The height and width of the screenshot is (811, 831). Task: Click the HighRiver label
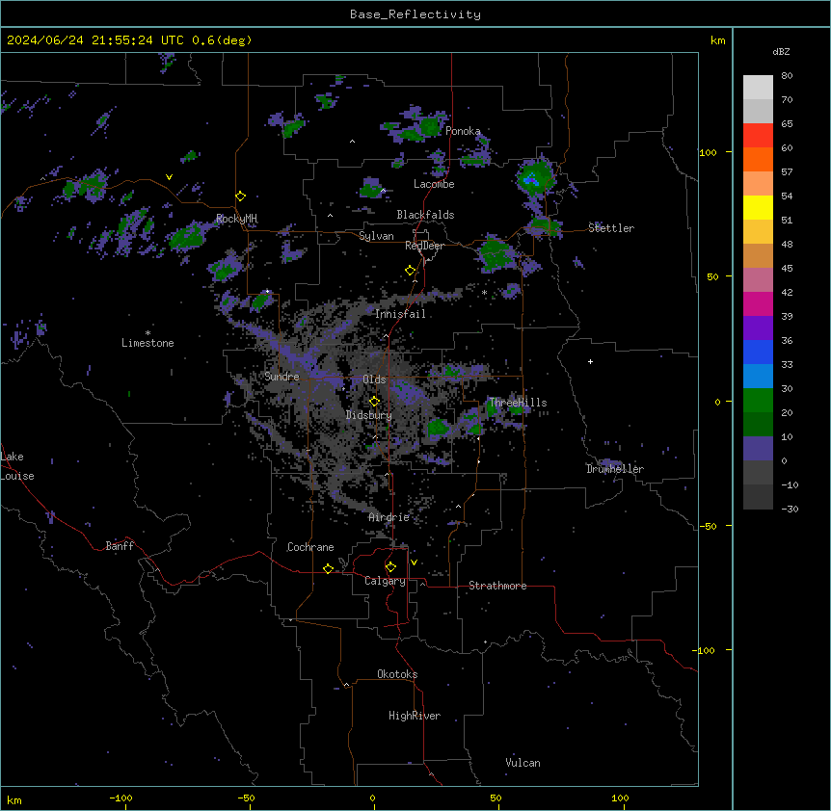tap(415, 716)
